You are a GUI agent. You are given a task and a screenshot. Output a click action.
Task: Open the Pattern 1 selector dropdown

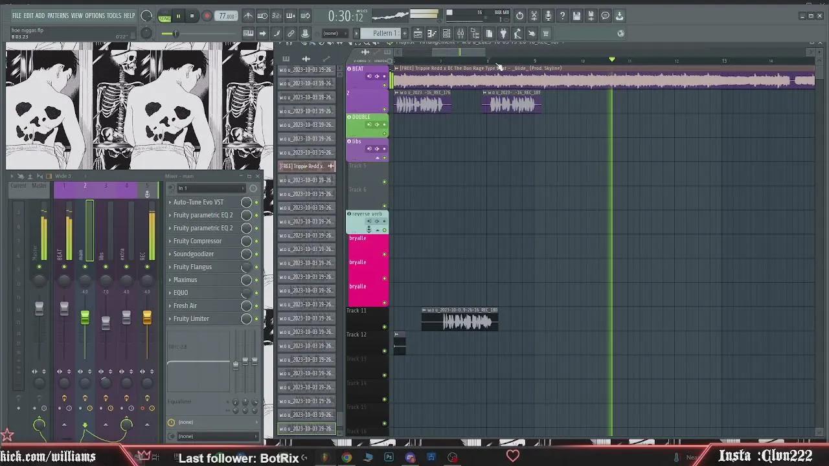384,34
